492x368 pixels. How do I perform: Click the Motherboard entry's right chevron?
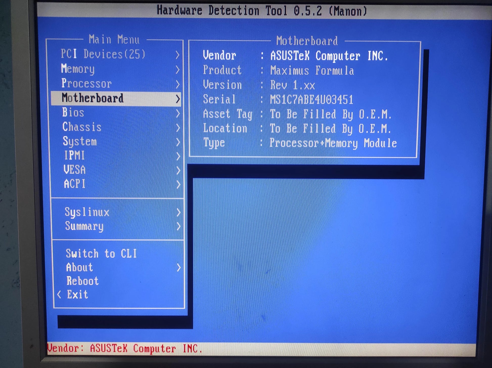[x=178, y=99]
